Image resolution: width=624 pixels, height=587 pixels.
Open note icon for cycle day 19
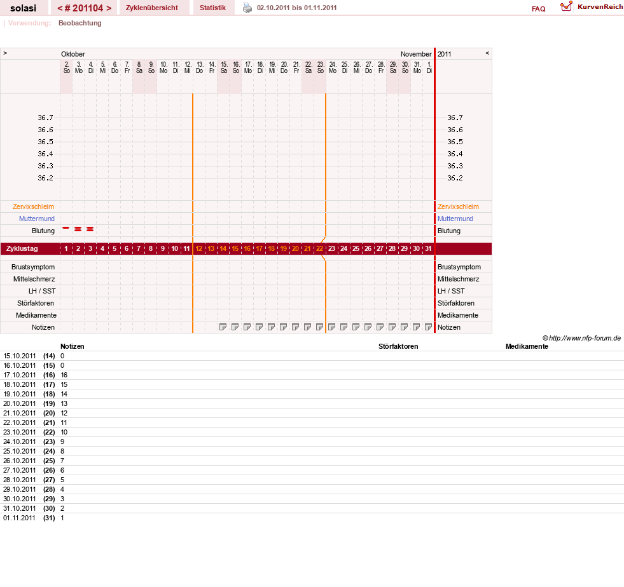(x=283, y=327)
